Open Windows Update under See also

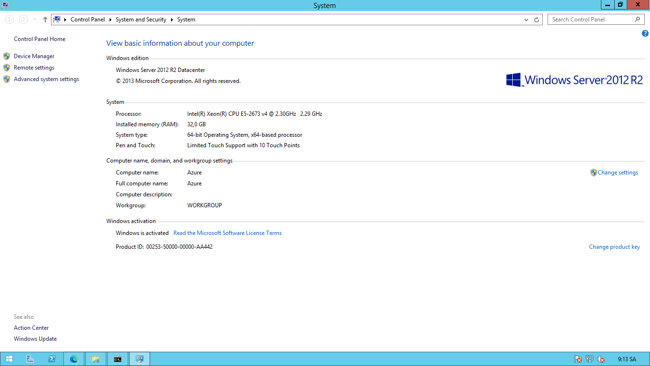(35, 339)
